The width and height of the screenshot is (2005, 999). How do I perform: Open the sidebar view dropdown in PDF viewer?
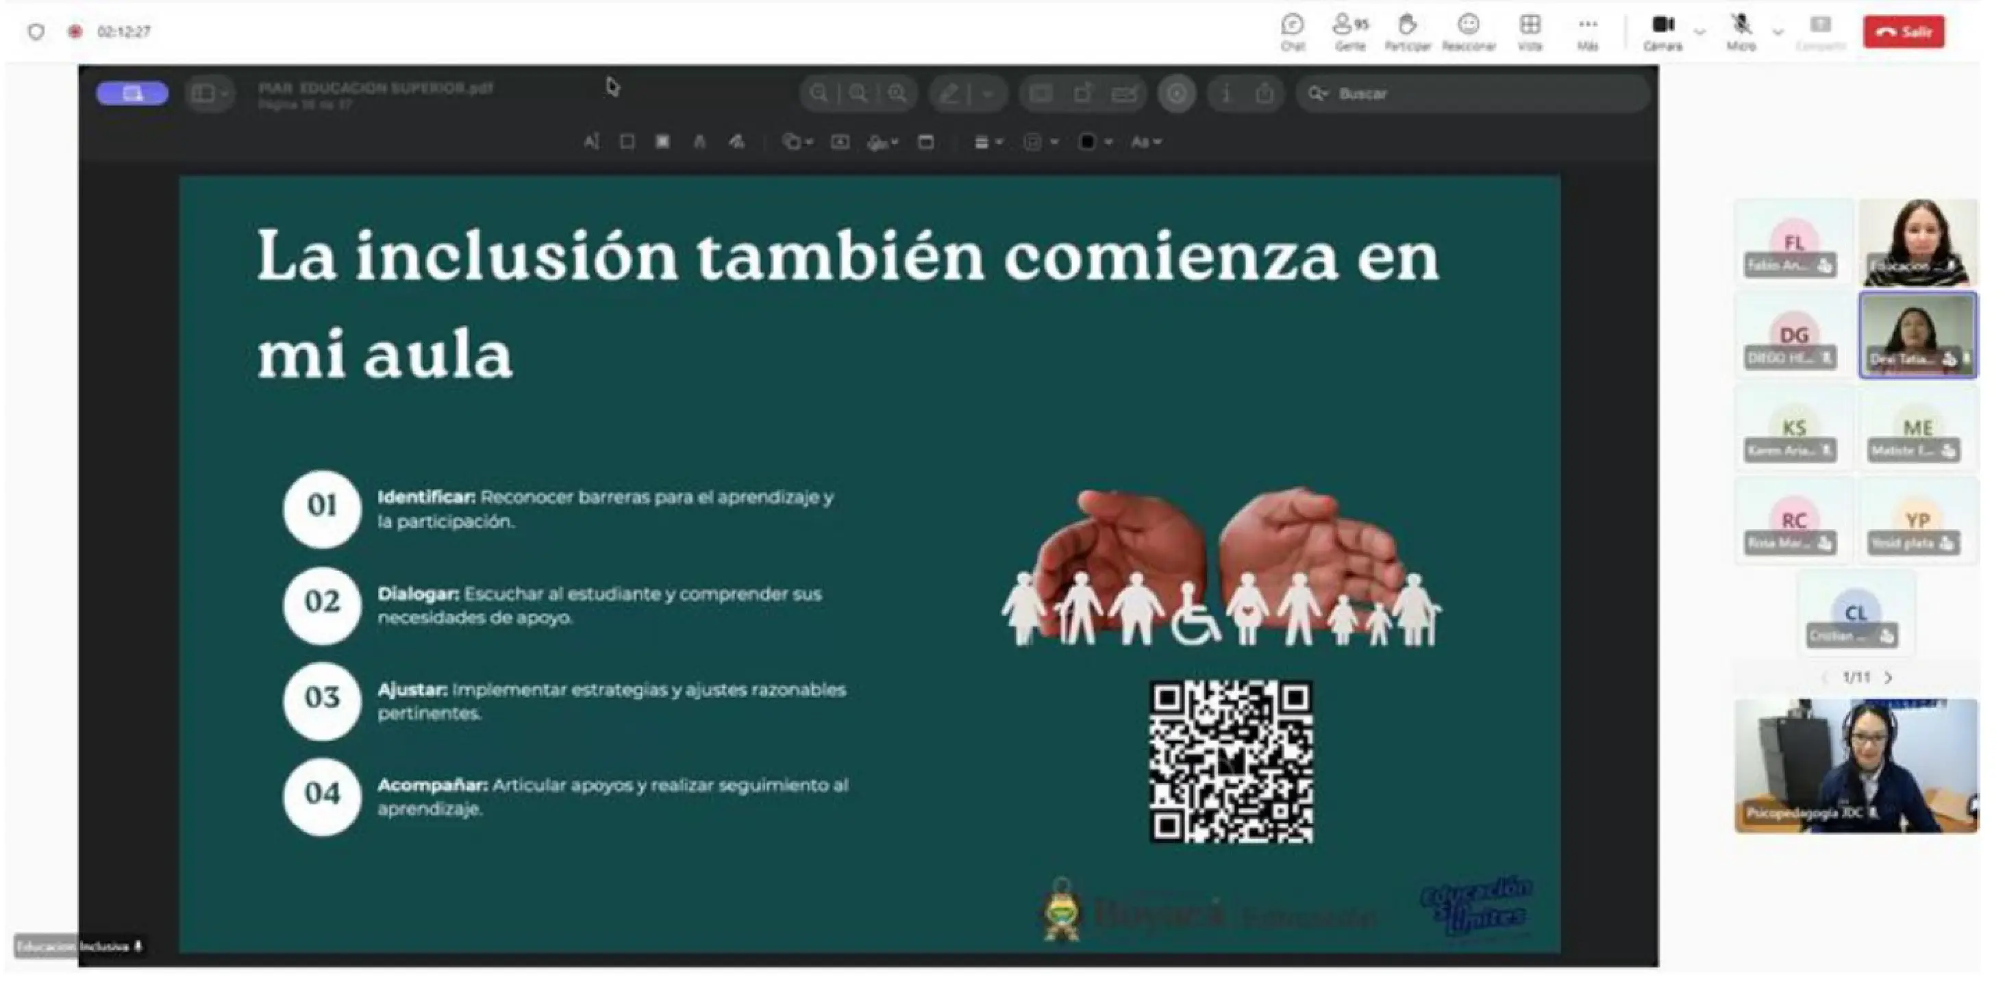(x=209, y=93)
